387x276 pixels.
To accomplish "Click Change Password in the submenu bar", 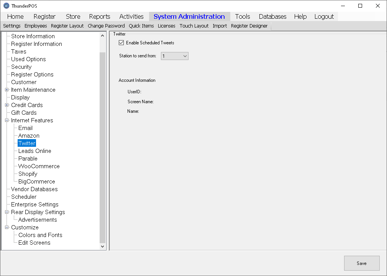I will (x=106, y=26).
